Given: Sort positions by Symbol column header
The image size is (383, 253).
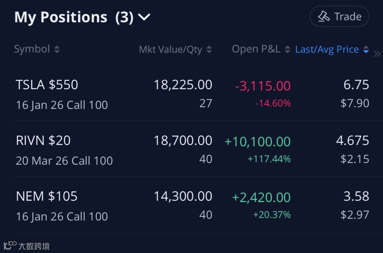Looking at the screenshot, I should (x=32, y=49).
